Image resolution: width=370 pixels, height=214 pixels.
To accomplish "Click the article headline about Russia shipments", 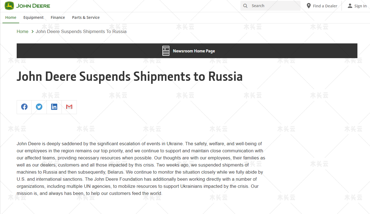I will pos(130,76).
